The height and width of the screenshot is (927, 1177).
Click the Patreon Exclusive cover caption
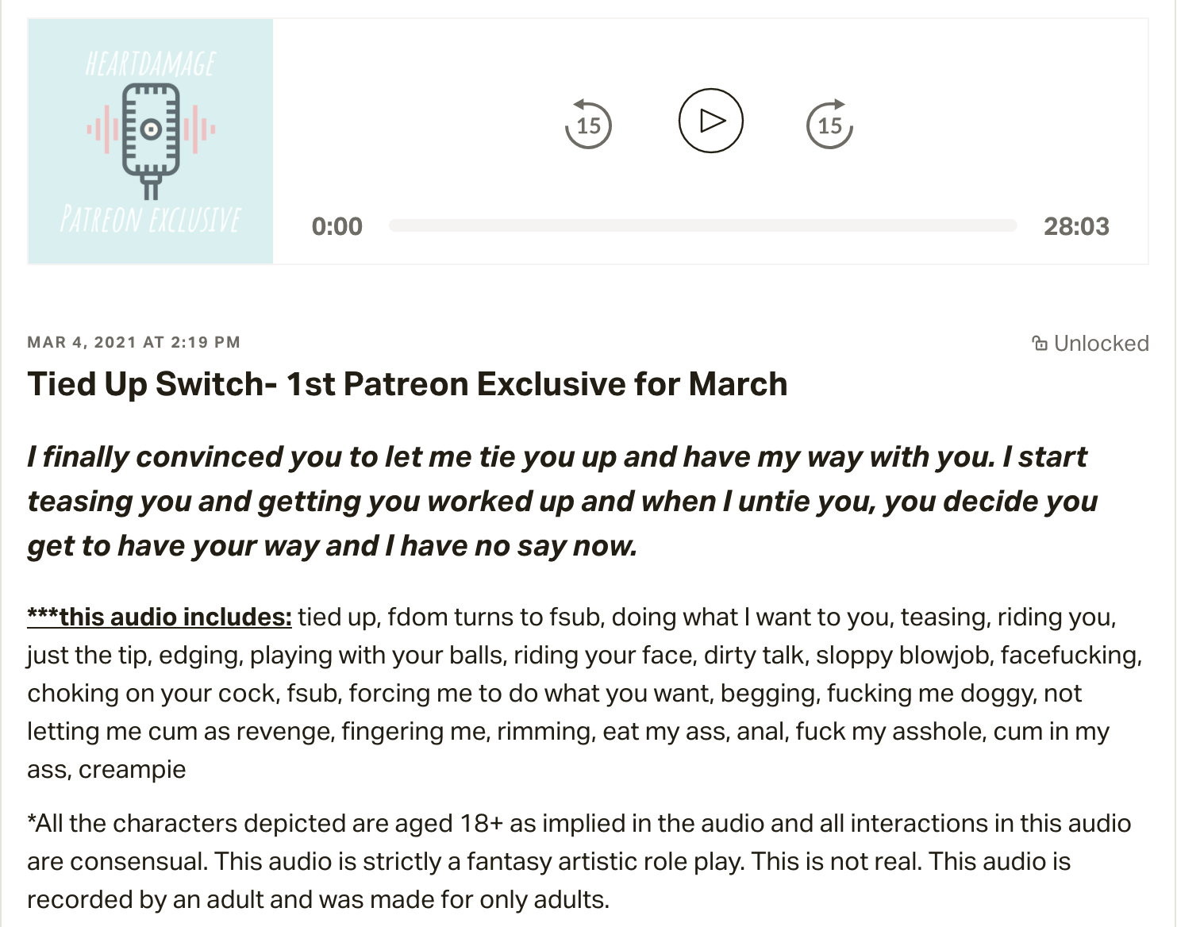point(150,219)
